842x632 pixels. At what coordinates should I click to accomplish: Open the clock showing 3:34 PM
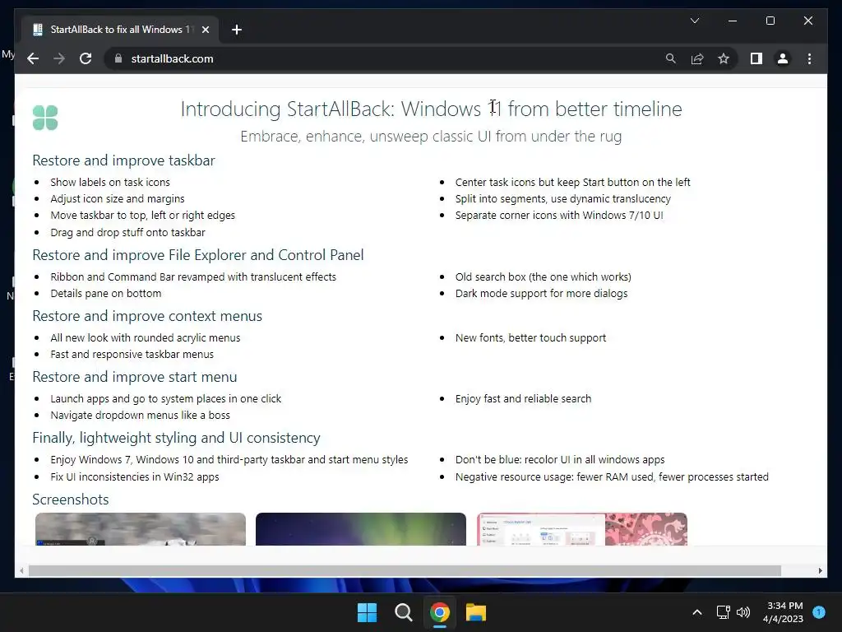(783, 612)
